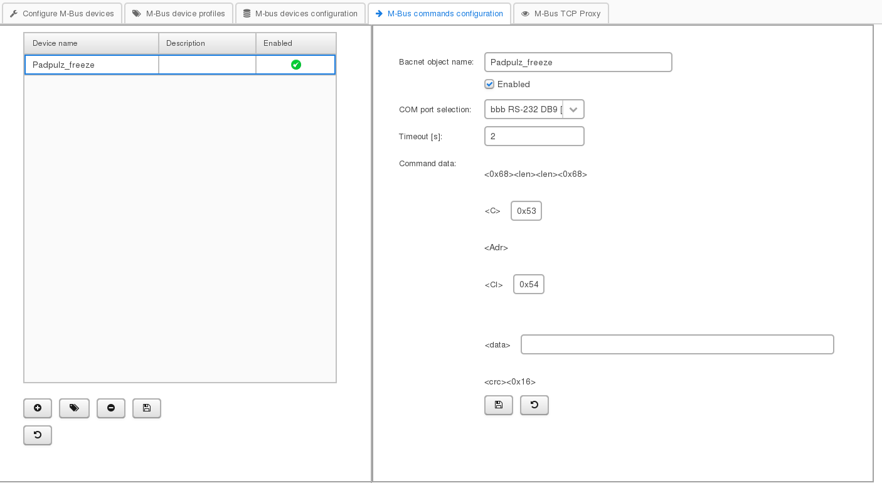Focus the Timeout input field
882x483 pixels.
point(534,136)
